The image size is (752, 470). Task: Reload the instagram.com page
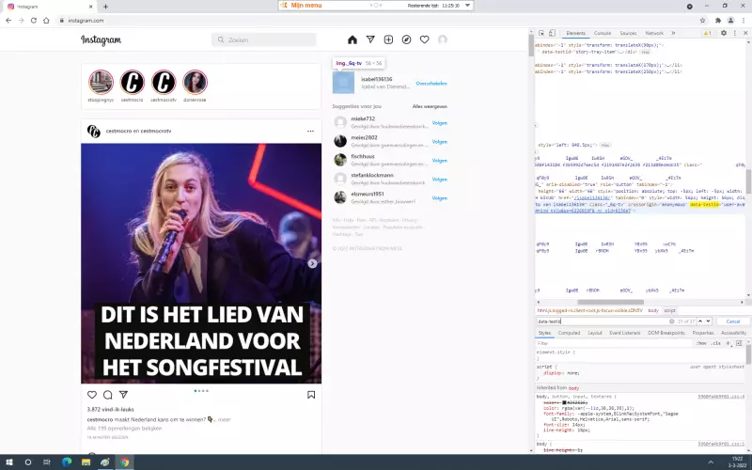pos(34,20)
